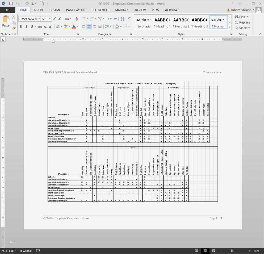Switch to Web Layout view in status bar
This screenshot has width=264, height=254.
(x=214, y=251)
